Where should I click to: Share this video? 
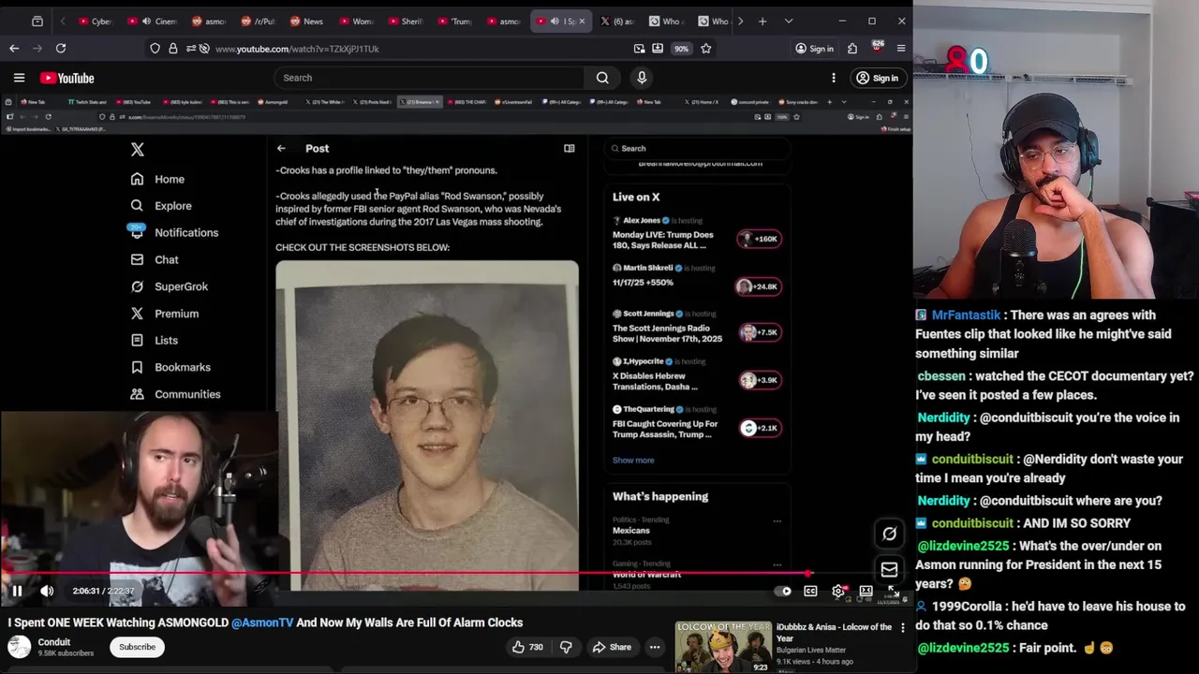(x=612, y=647)
